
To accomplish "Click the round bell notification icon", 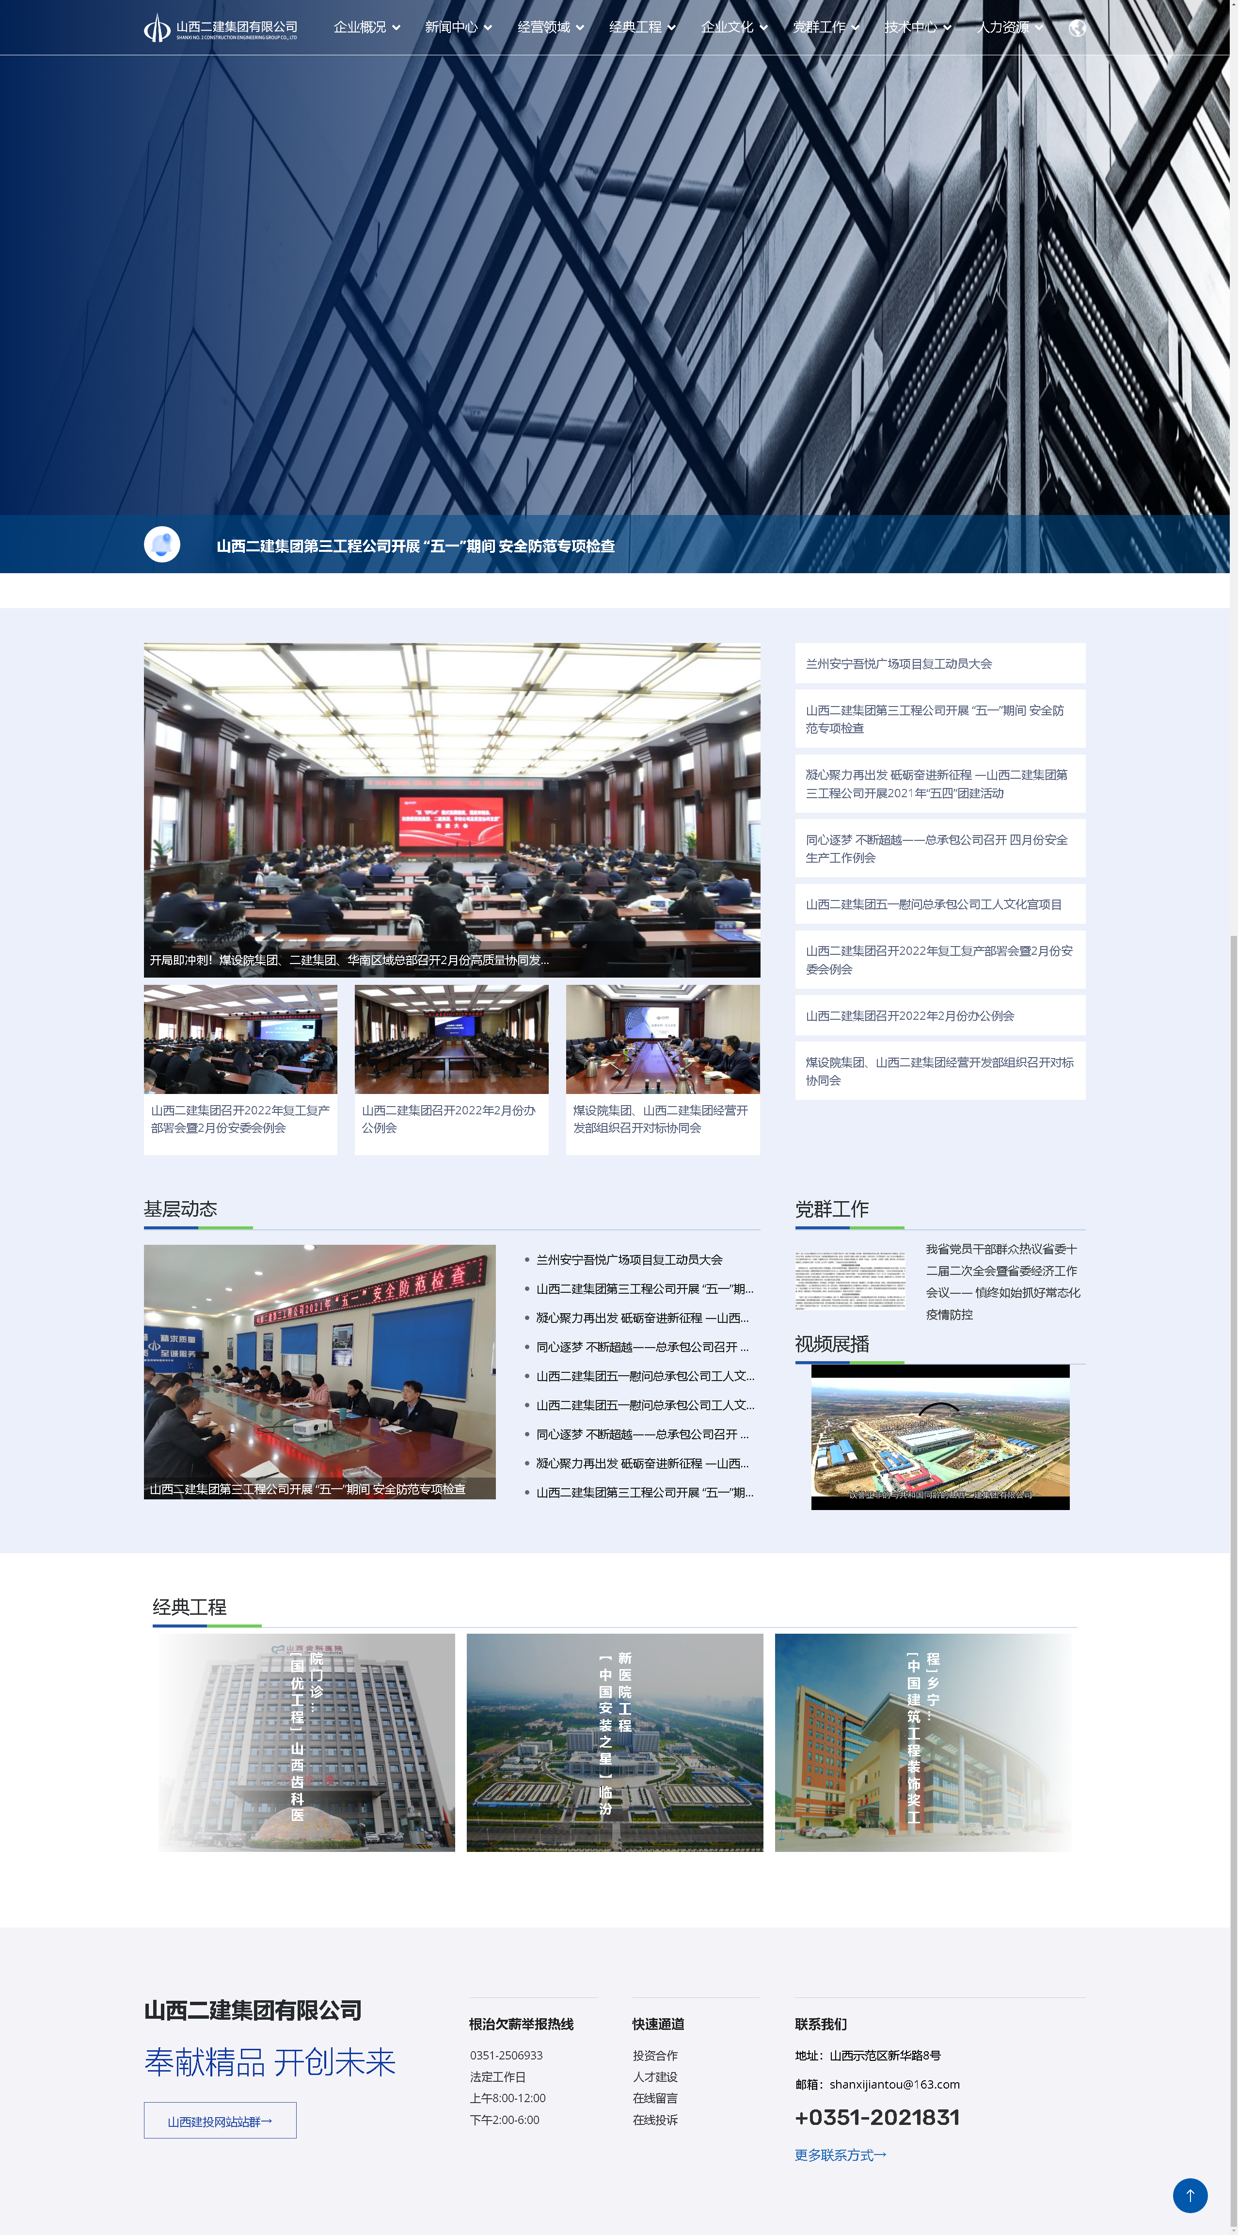I will 162,545.
